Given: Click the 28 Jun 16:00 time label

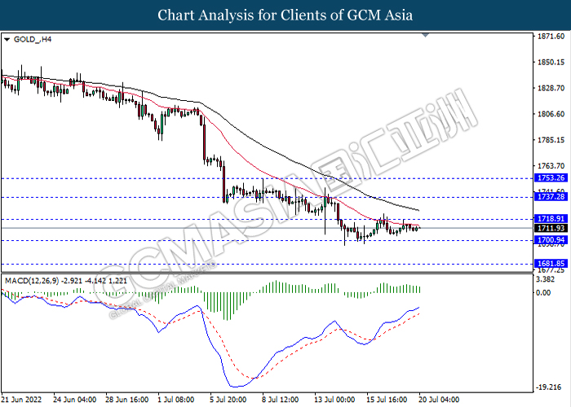Looking at the screenshot, I should (127, 400).
